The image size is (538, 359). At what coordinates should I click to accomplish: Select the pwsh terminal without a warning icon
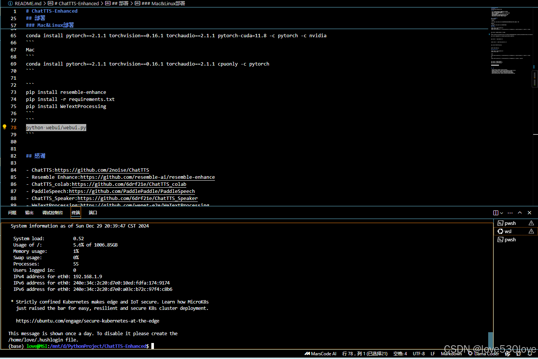516,239
